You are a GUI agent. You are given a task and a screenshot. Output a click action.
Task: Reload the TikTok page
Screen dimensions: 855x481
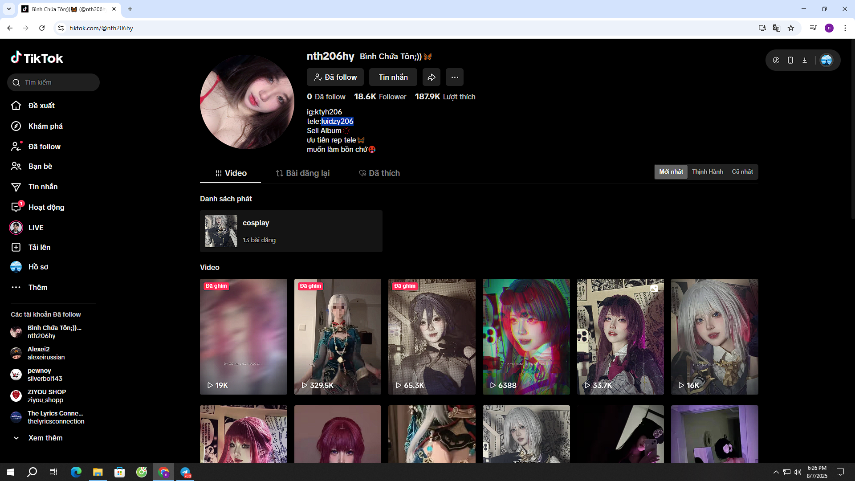(42, 28)
